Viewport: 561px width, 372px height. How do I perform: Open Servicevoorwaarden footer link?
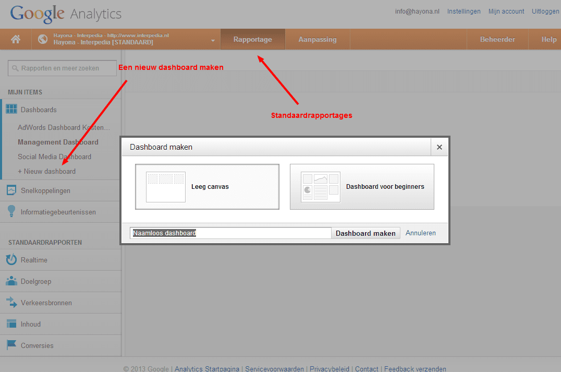click(x=274, y=368)
